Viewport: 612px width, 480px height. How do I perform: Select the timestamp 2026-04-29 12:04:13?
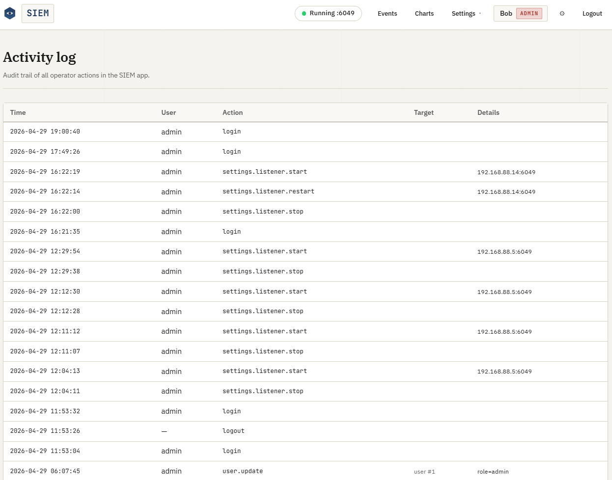[x=45, y=371]
